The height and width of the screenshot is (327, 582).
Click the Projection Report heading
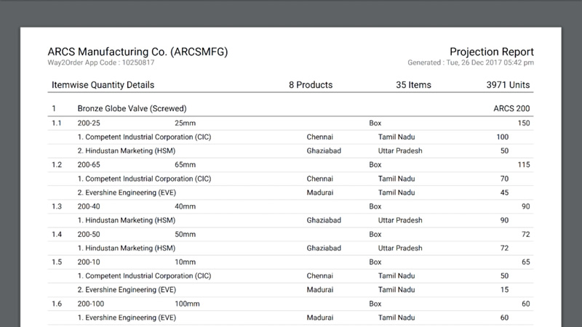pyautogui.click(x=492, y=52)
